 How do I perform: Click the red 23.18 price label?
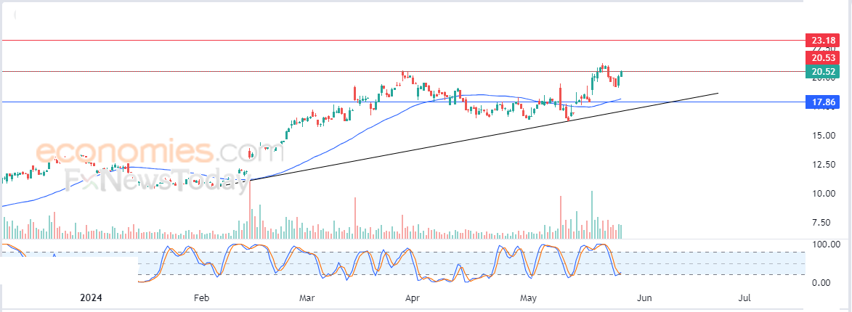pyautogui.click(x=823, y=40)
